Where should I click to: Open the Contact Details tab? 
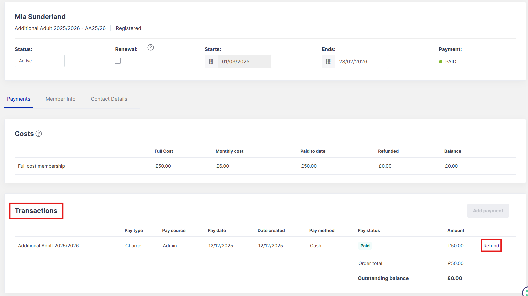109,99
